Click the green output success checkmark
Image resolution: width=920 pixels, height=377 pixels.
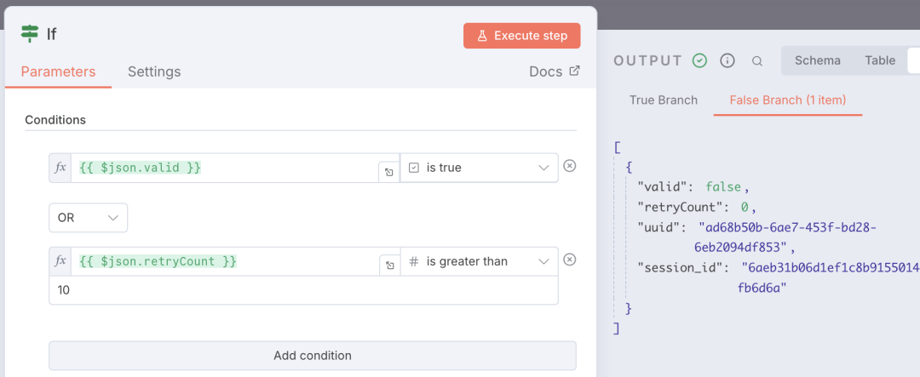pyautogui.click(x=699, y=60)
